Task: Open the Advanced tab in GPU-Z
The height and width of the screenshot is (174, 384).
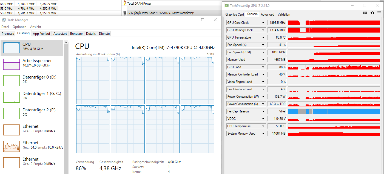Action: click(x=268, y=14)
